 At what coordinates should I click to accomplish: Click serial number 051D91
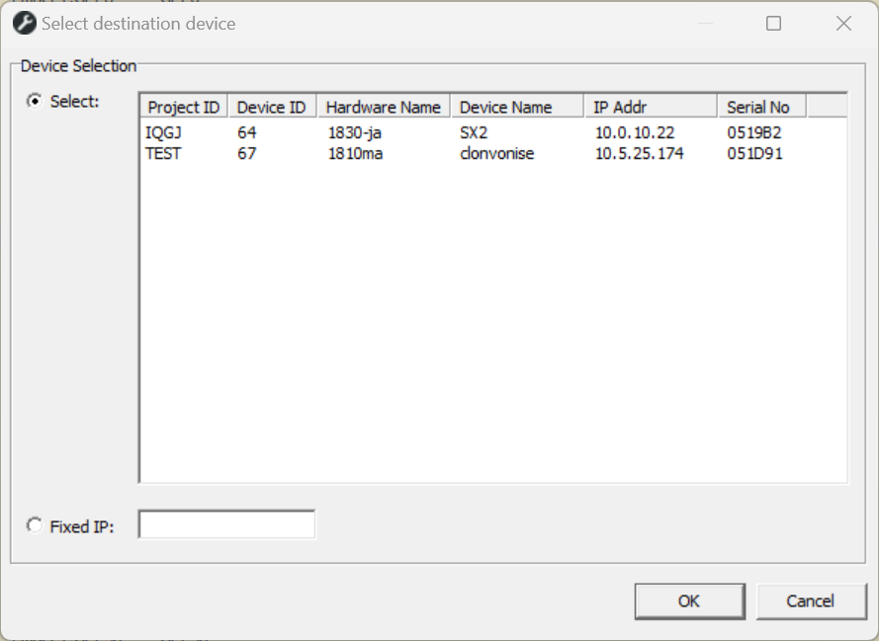pyautogui.click(x=750, y=153)
